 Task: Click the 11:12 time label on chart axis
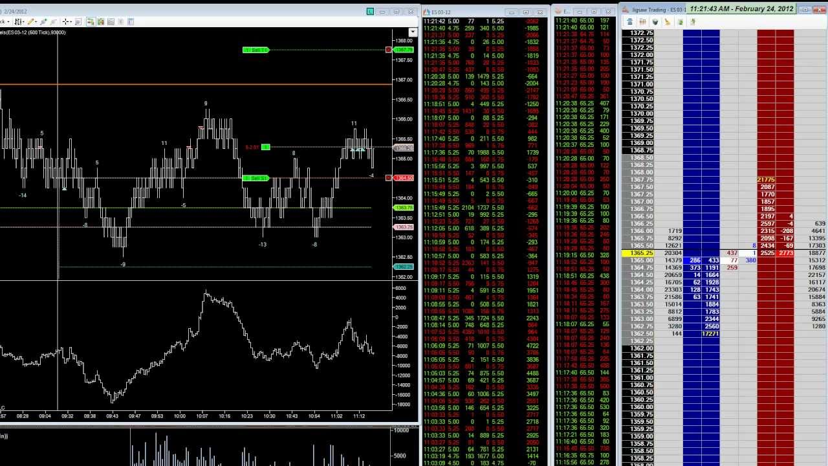(359, 416)
